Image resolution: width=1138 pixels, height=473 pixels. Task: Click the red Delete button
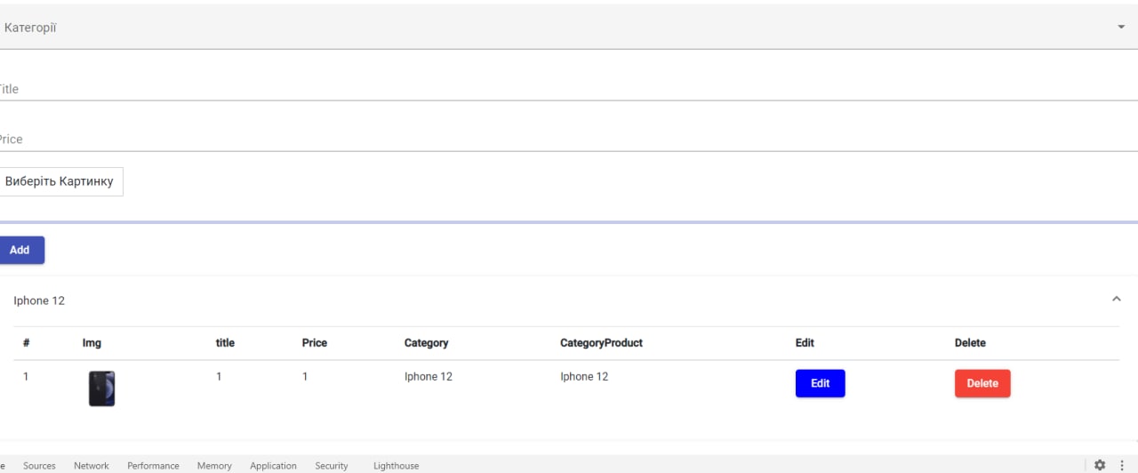[x=982, y=383]
